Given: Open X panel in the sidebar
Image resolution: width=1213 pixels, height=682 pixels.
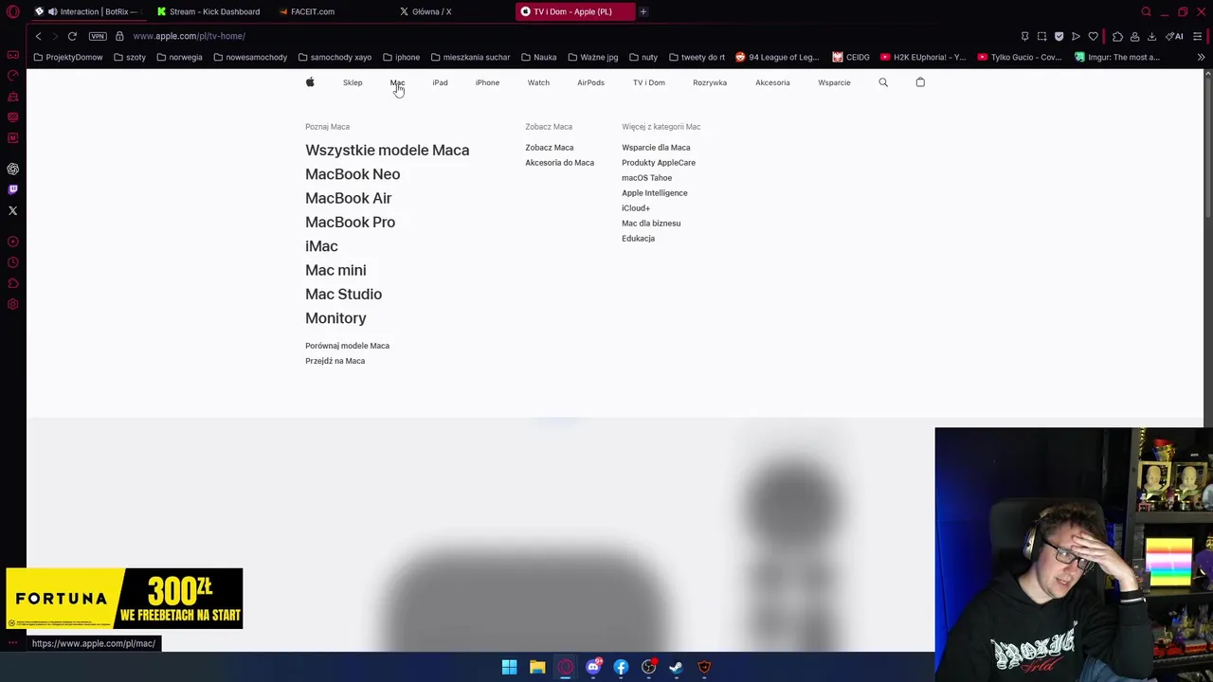Looking at the screenshot, I should click(x=12, y=210).
